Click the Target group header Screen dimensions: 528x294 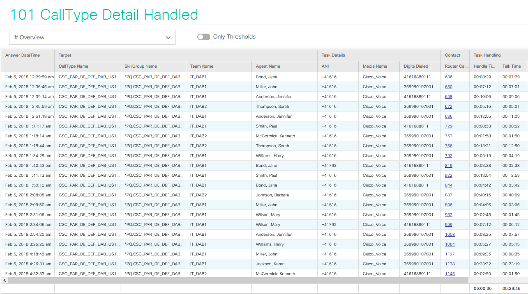click(x=186, y=55)
